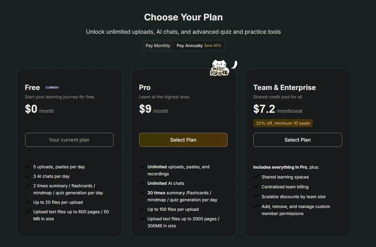The height and width of the screenshot is (247, 376).
Task: Click the Team & Enterprise heading
Action: click(284, 87)
